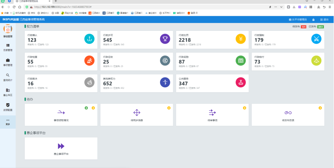Click the trophy icon on 行政许可 card
Screen dimensions: 334x168
[165, 39]
